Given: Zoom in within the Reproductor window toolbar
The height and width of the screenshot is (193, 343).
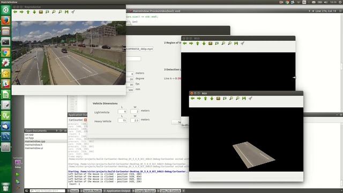Looking at the screenshot, I should pyautogui.click(x=54, y=12).
